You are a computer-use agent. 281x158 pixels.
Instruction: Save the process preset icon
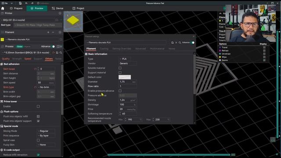pyautogui.click(x=57, y=53)
